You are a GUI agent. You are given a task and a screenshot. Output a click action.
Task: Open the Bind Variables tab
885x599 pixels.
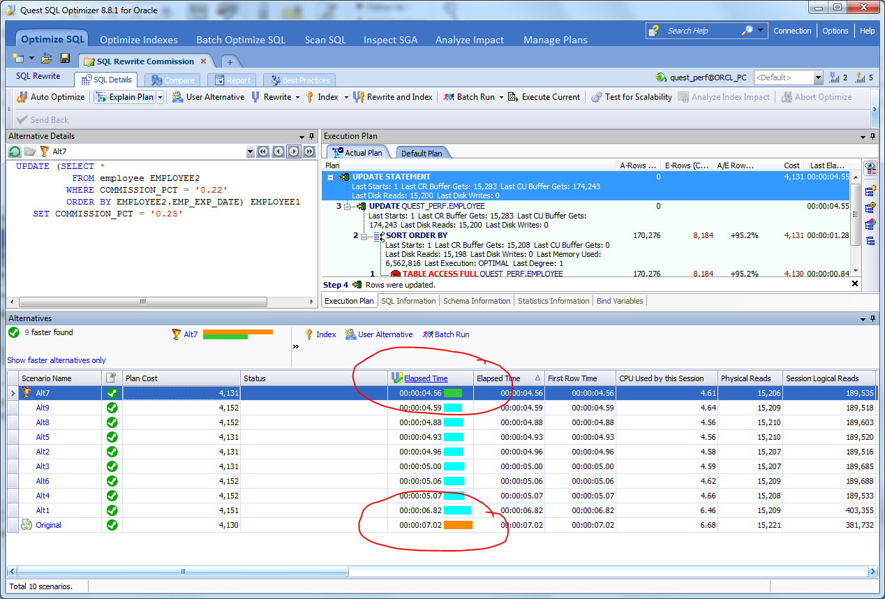[620, 301]
